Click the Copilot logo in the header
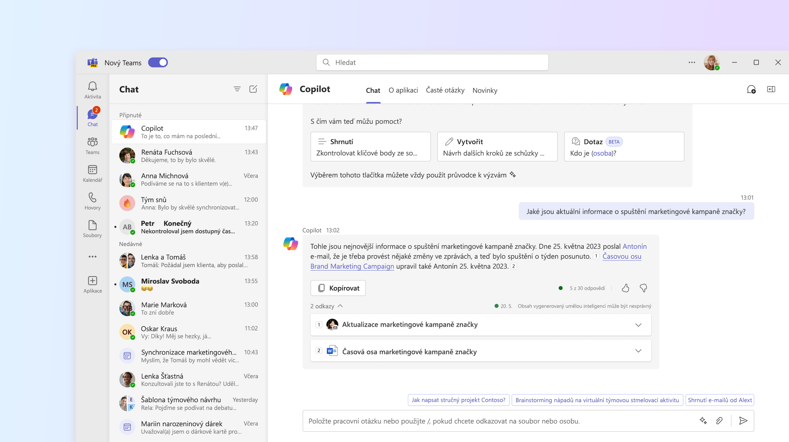Image resolution: width=789 pixels, height=442 pixels. click(x=286, y=89)
